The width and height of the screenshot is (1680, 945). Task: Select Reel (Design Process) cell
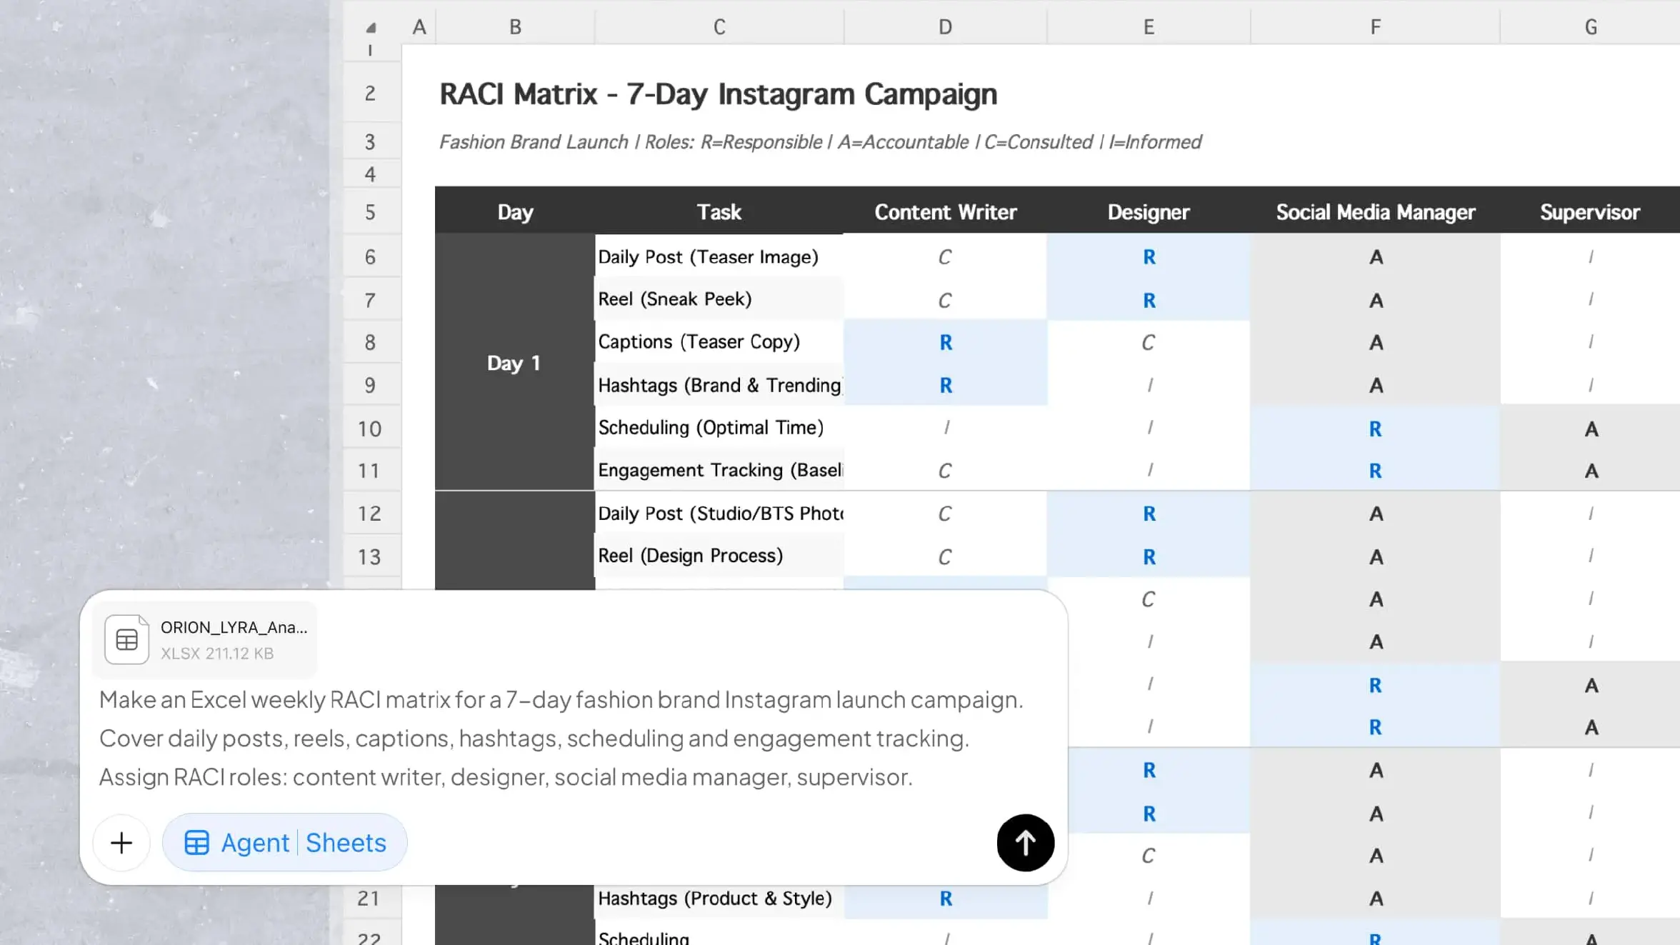click(719, 556)
